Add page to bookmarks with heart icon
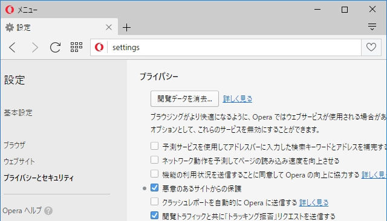Viewport: 387px width, 221px height. click(371, 47)
